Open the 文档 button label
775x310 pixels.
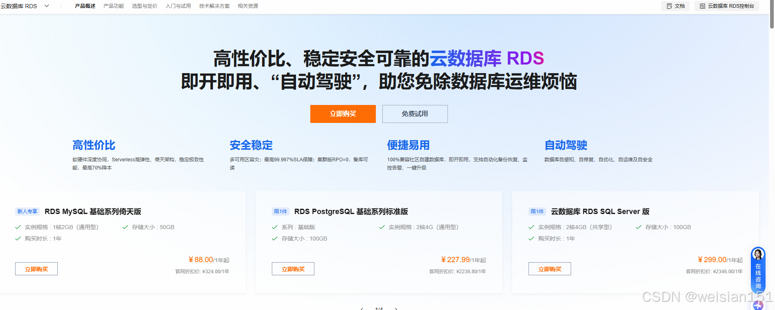coord(680,6)
